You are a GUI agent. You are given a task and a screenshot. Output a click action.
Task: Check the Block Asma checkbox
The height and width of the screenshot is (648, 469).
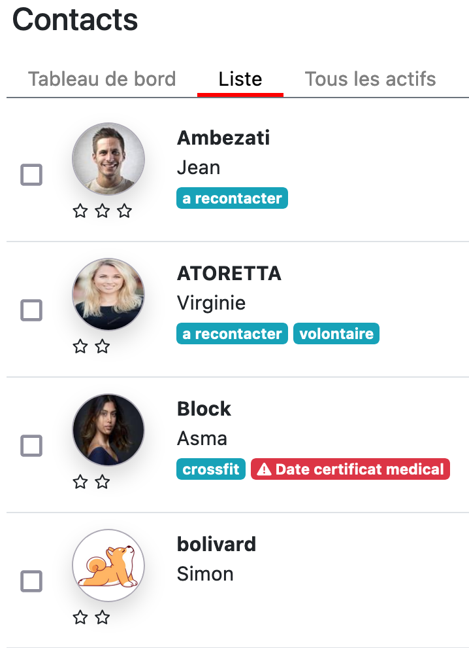coord(31,446)
